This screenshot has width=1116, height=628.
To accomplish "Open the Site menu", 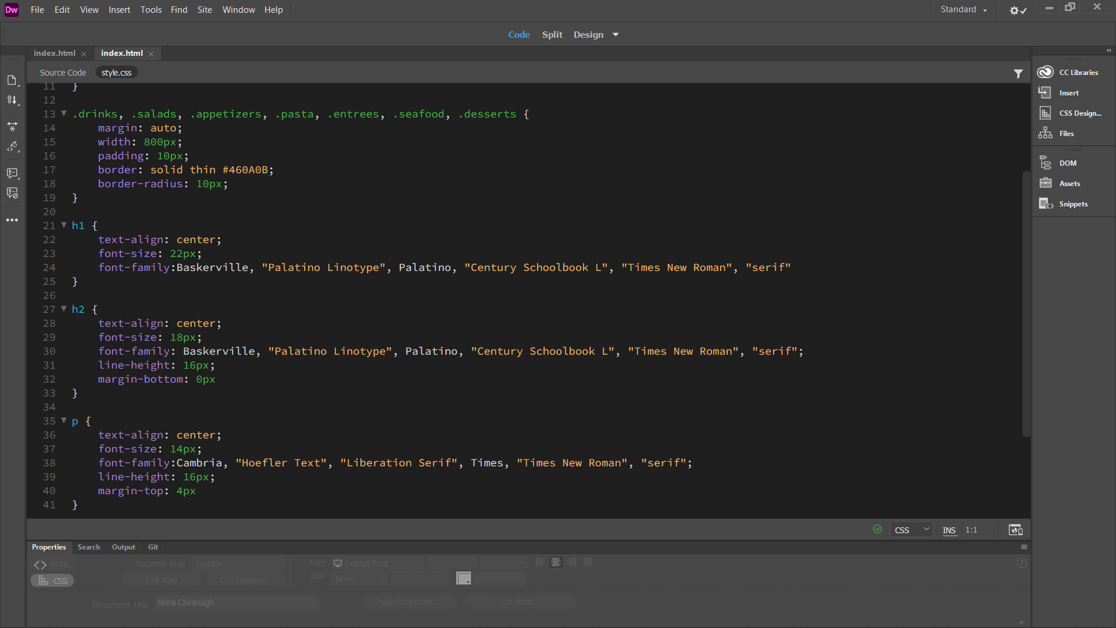I will (205, 10).
